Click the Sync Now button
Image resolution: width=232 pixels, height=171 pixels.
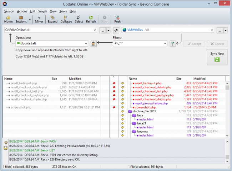(x=217, y=57)
